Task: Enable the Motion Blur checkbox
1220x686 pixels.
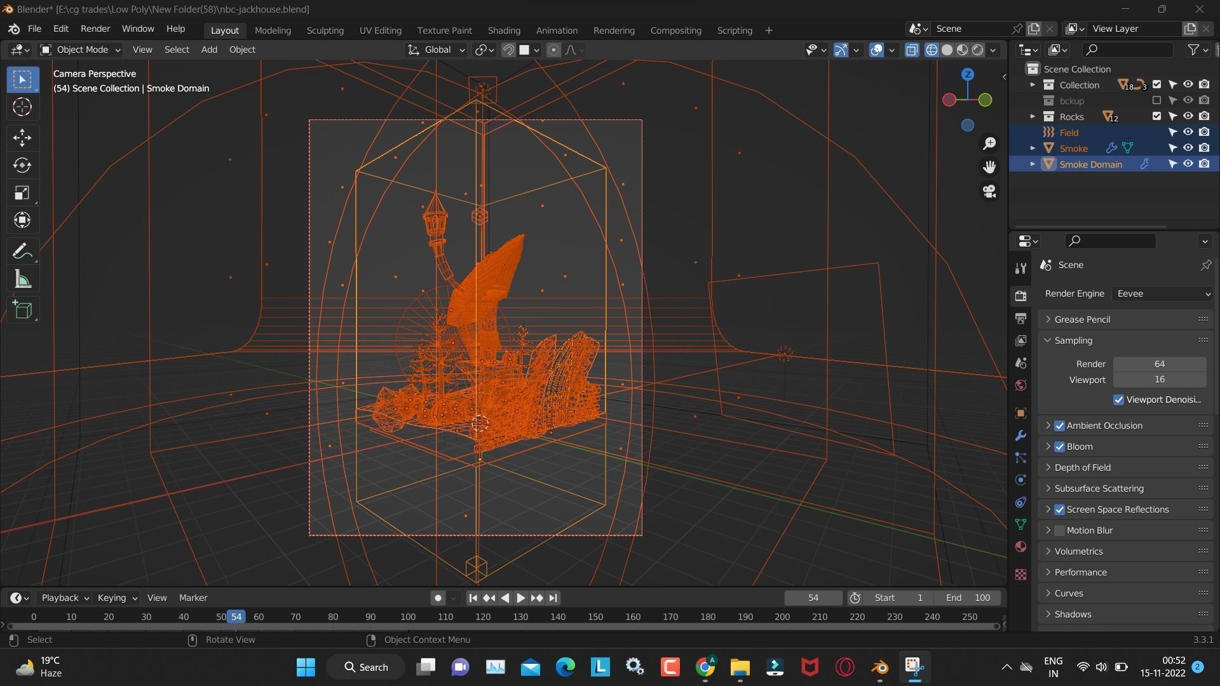Action: pyautogui.click(x=1059, y=530)
